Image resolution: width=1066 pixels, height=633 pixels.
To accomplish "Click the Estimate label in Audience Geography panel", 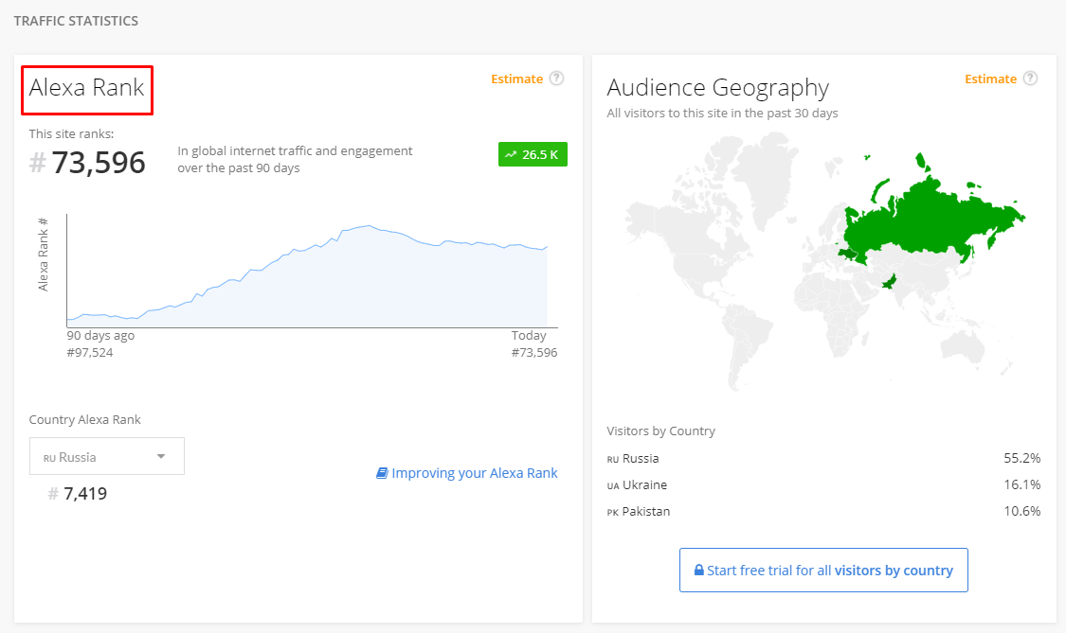I will coord(990,79).
